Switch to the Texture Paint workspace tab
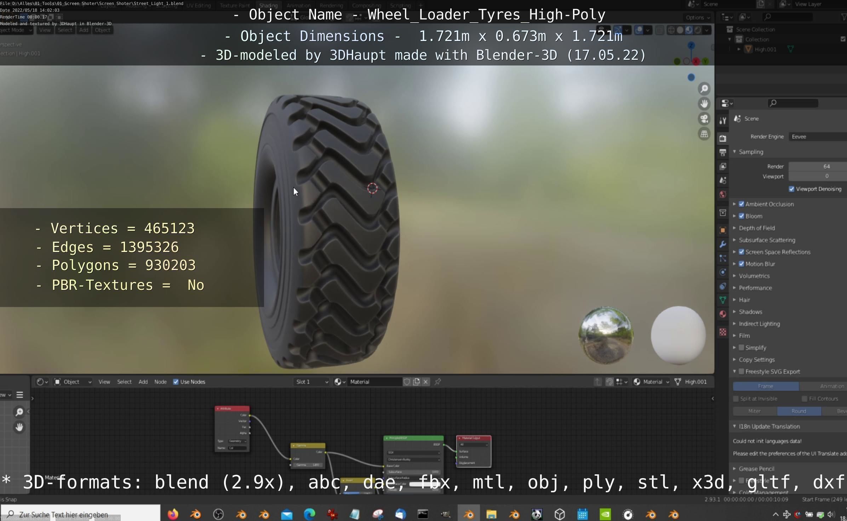This screenshot has height=521, width=847. coord(234,5)
